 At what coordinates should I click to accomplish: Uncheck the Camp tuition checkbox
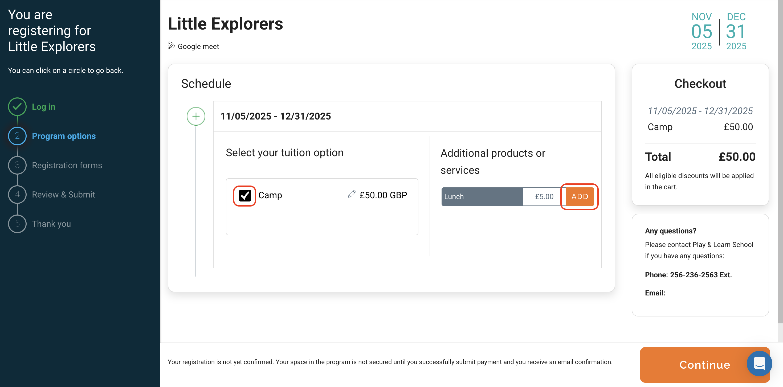tap(245, 196)
